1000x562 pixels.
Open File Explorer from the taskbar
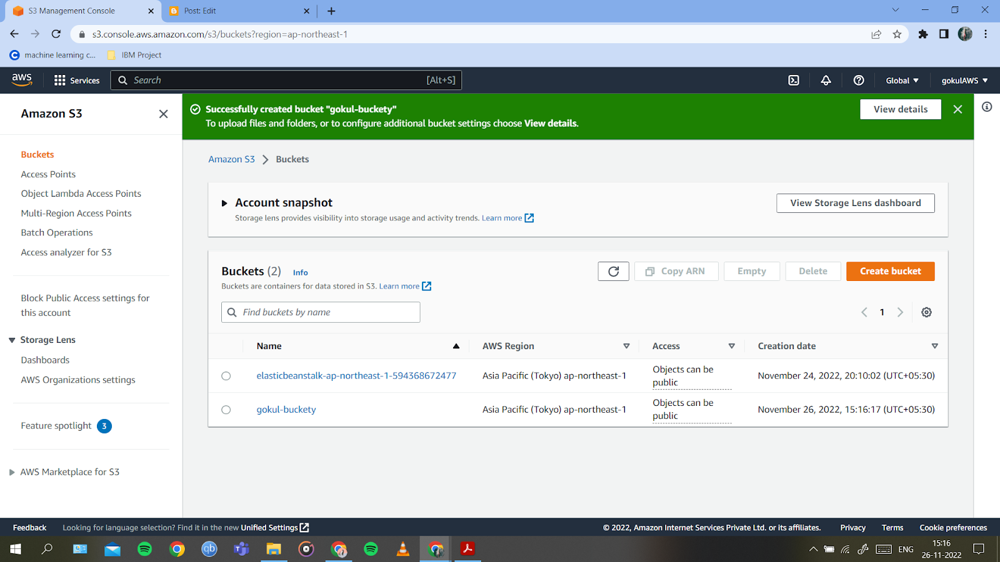tap(274, 549)
